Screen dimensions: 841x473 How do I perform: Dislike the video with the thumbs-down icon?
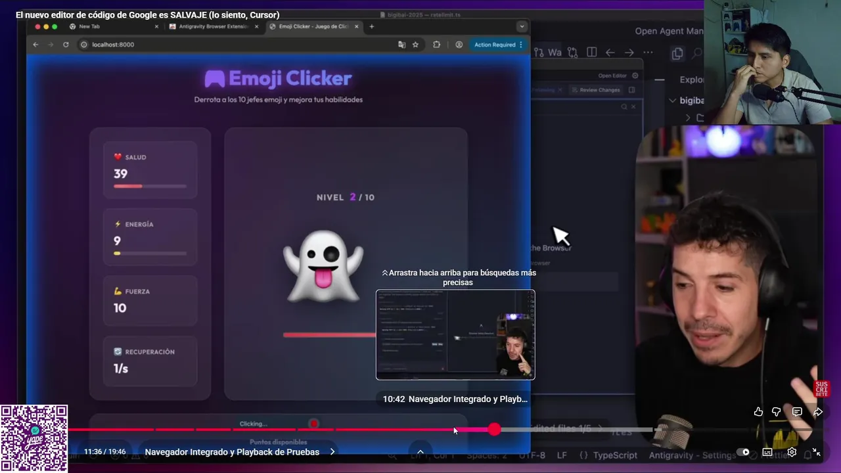click(x=777, y=412)
